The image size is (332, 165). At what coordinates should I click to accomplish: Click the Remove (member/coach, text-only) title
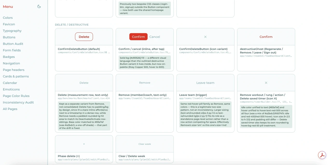pos(143,95)
